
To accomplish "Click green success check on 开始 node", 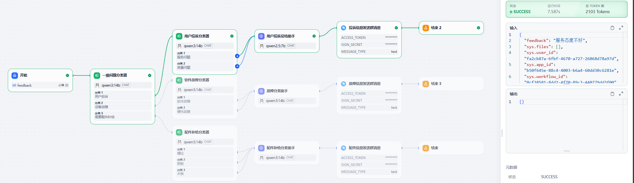I will pos(67,75).
